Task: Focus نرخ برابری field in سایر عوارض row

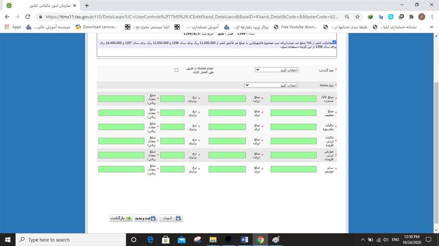Action: [173, 169]
